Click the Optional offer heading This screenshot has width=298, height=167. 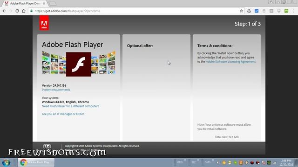pos(140,46)
